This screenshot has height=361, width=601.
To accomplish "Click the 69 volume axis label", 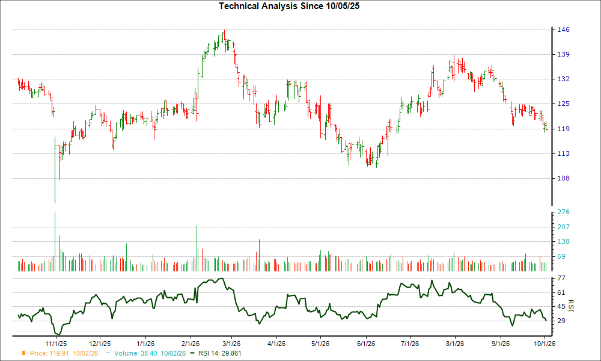I will [x=561, y=256].
